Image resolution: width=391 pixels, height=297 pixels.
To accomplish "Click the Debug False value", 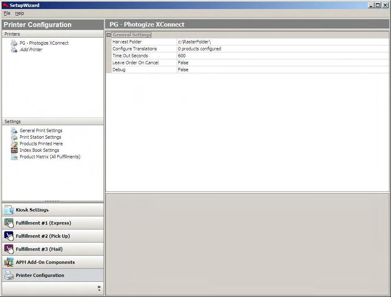I will 283,70.
